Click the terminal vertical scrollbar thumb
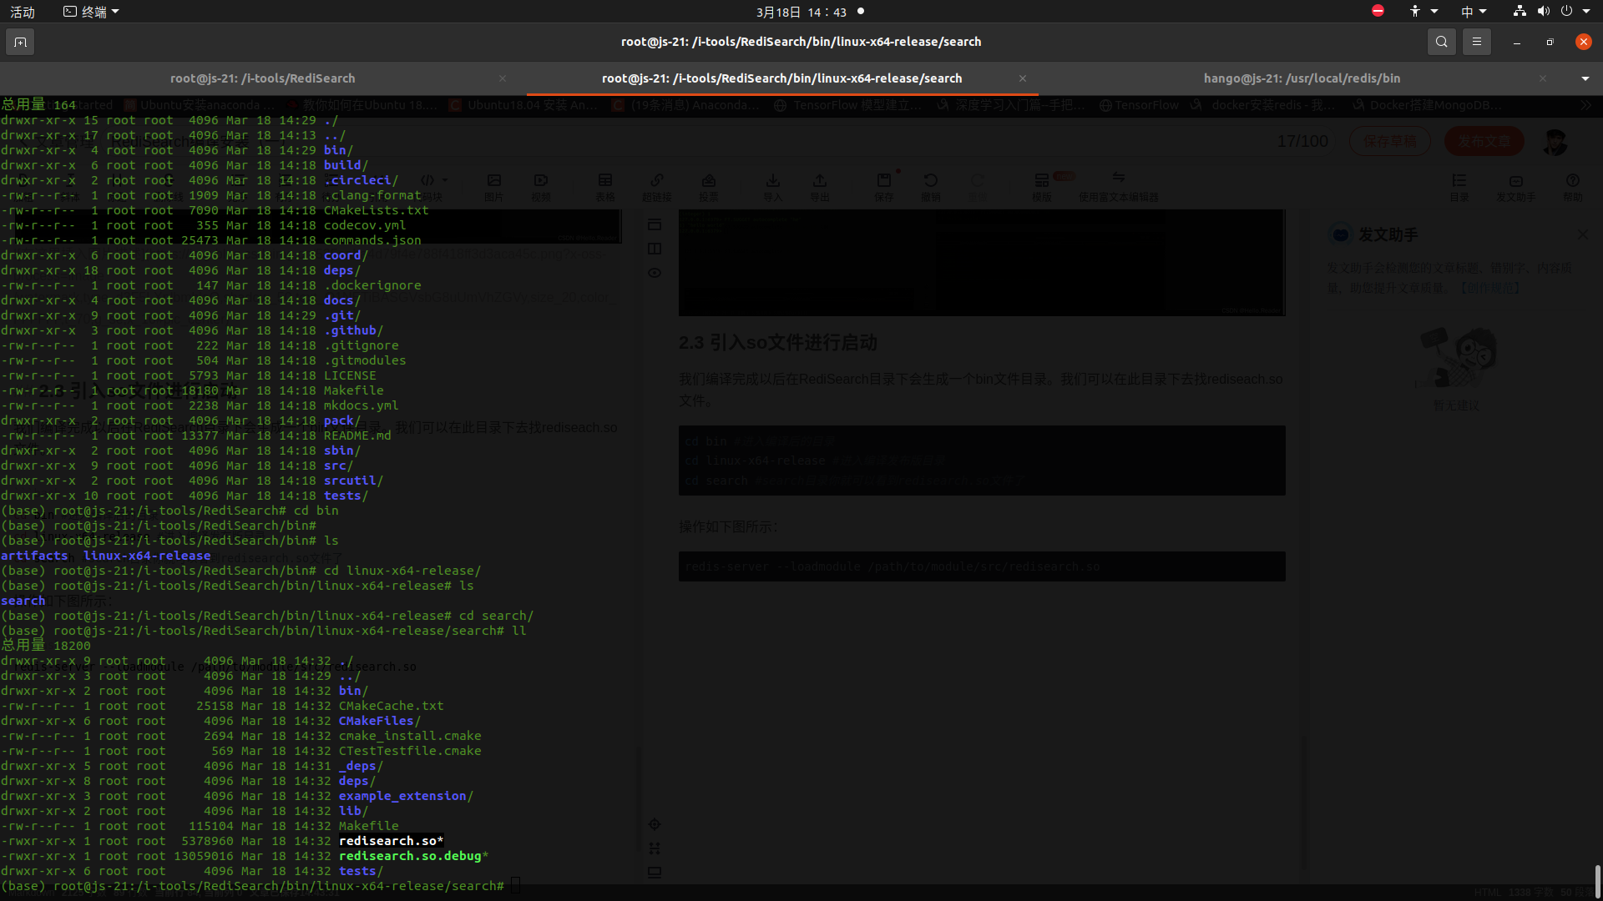Image resolution: width=1603 pixels, height=901 pixels. (1597, 881)
